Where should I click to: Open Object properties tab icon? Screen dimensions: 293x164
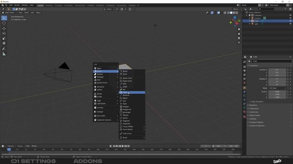[244, 87]
